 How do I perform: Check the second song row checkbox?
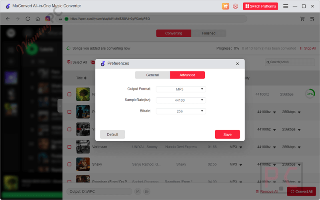tap(69, 112)
